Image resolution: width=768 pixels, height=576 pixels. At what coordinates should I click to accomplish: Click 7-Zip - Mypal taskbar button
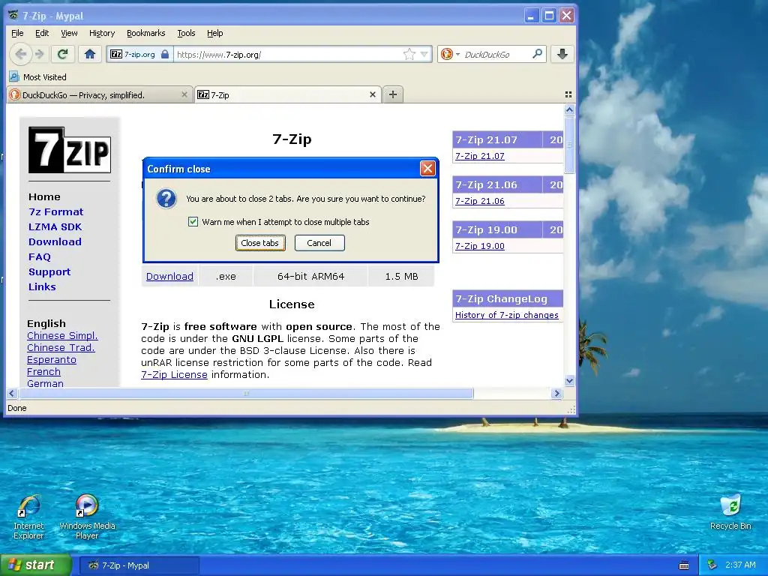(x=139, y=565)
